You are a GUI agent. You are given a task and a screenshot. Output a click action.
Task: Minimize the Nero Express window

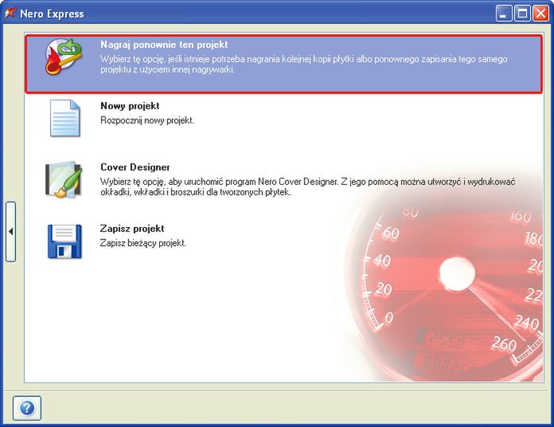pyautogui.click(x=504, y=14)
